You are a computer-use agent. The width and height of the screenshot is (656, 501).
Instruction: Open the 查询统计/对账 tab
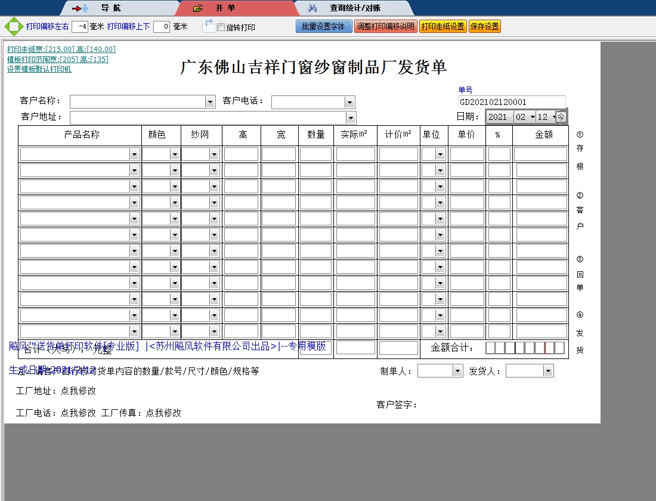(355, 8)
